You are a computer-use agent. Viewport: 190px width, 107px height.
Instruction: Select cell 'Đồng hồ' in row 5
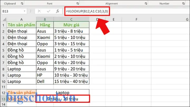[21, 50]
